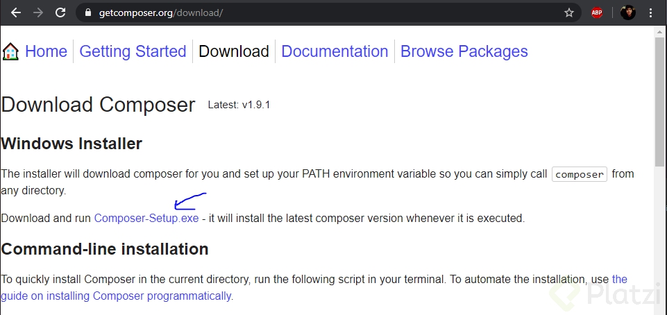Click the Download Composer heading

(x=98, y=105)
